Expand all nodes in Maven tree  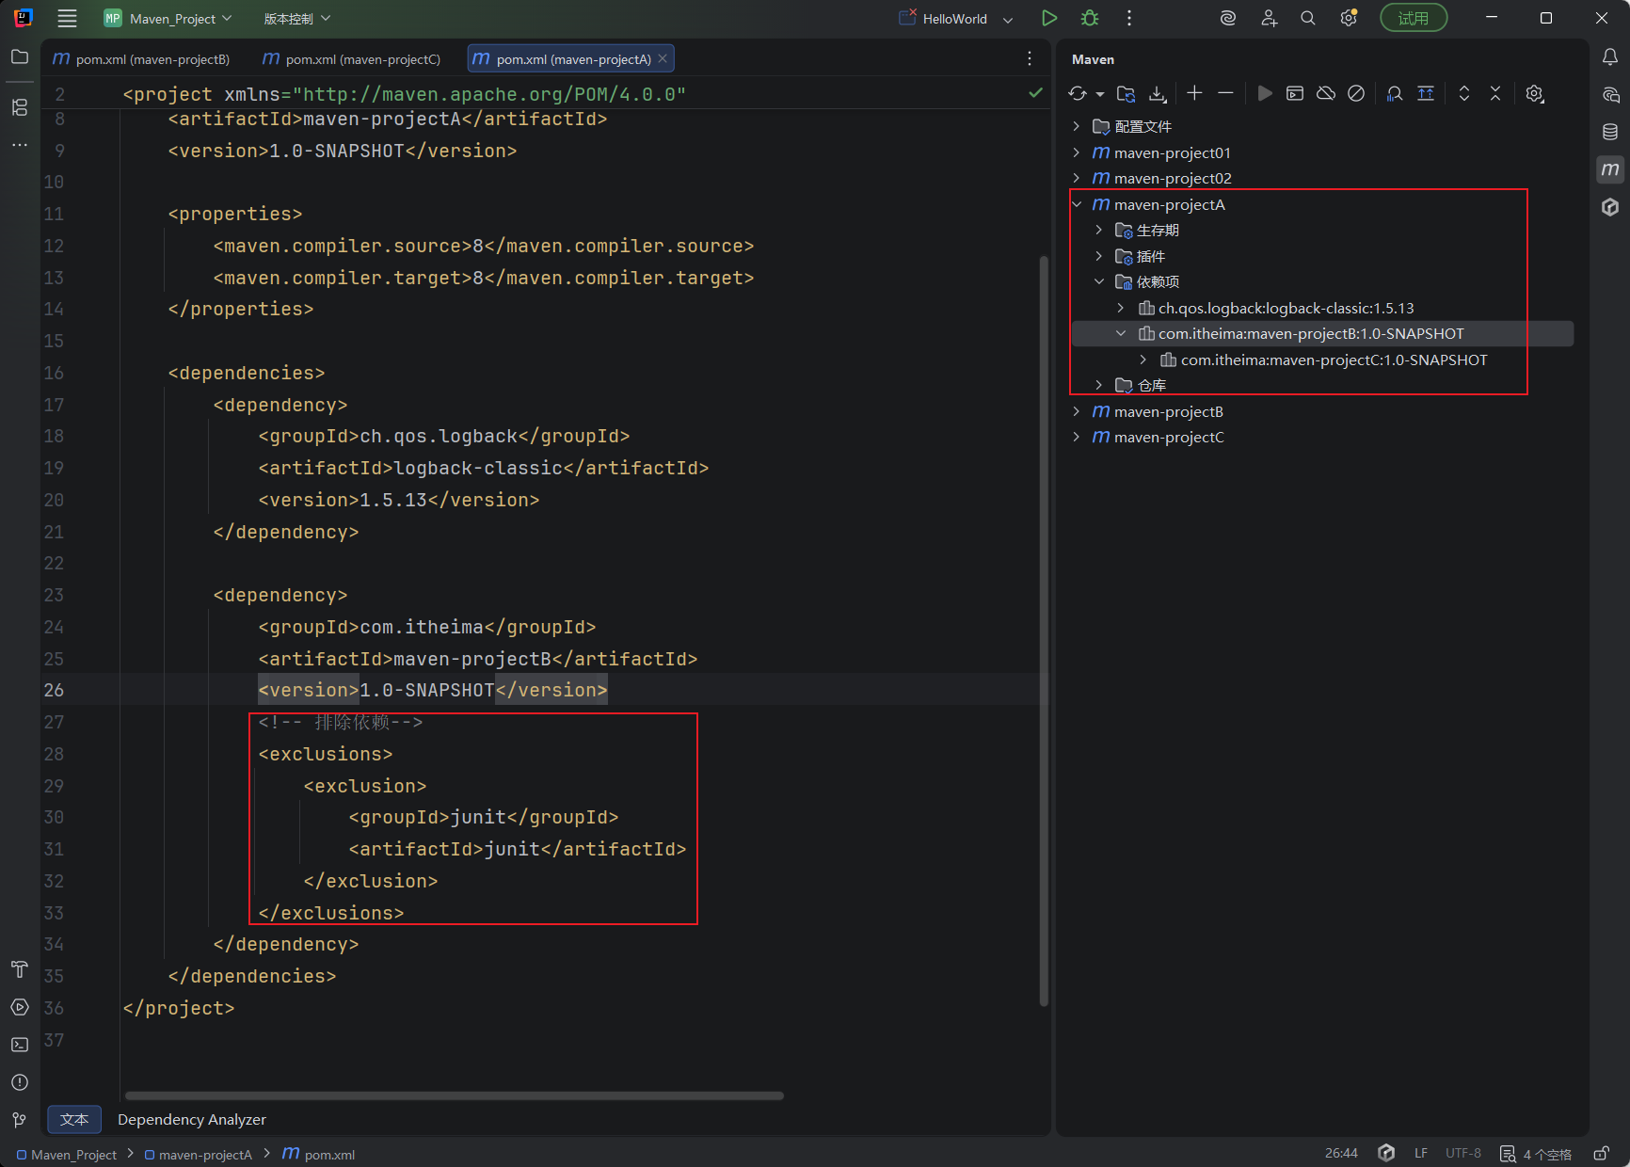1464,93
